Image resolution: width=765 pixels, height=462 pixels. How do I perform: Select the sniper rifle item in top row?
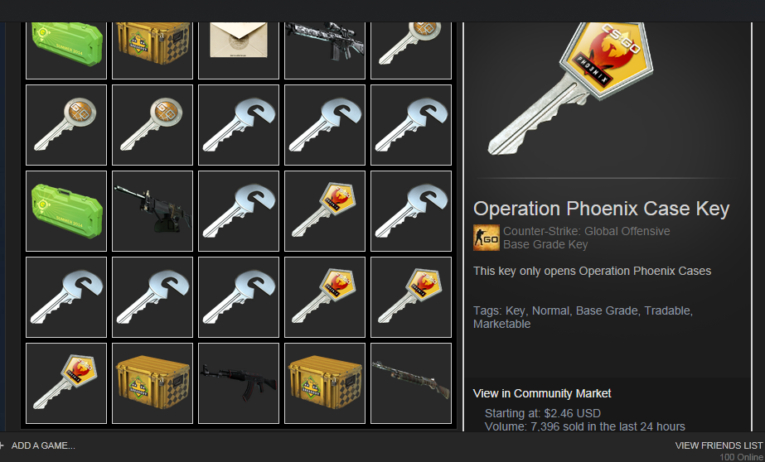point(324,49)
